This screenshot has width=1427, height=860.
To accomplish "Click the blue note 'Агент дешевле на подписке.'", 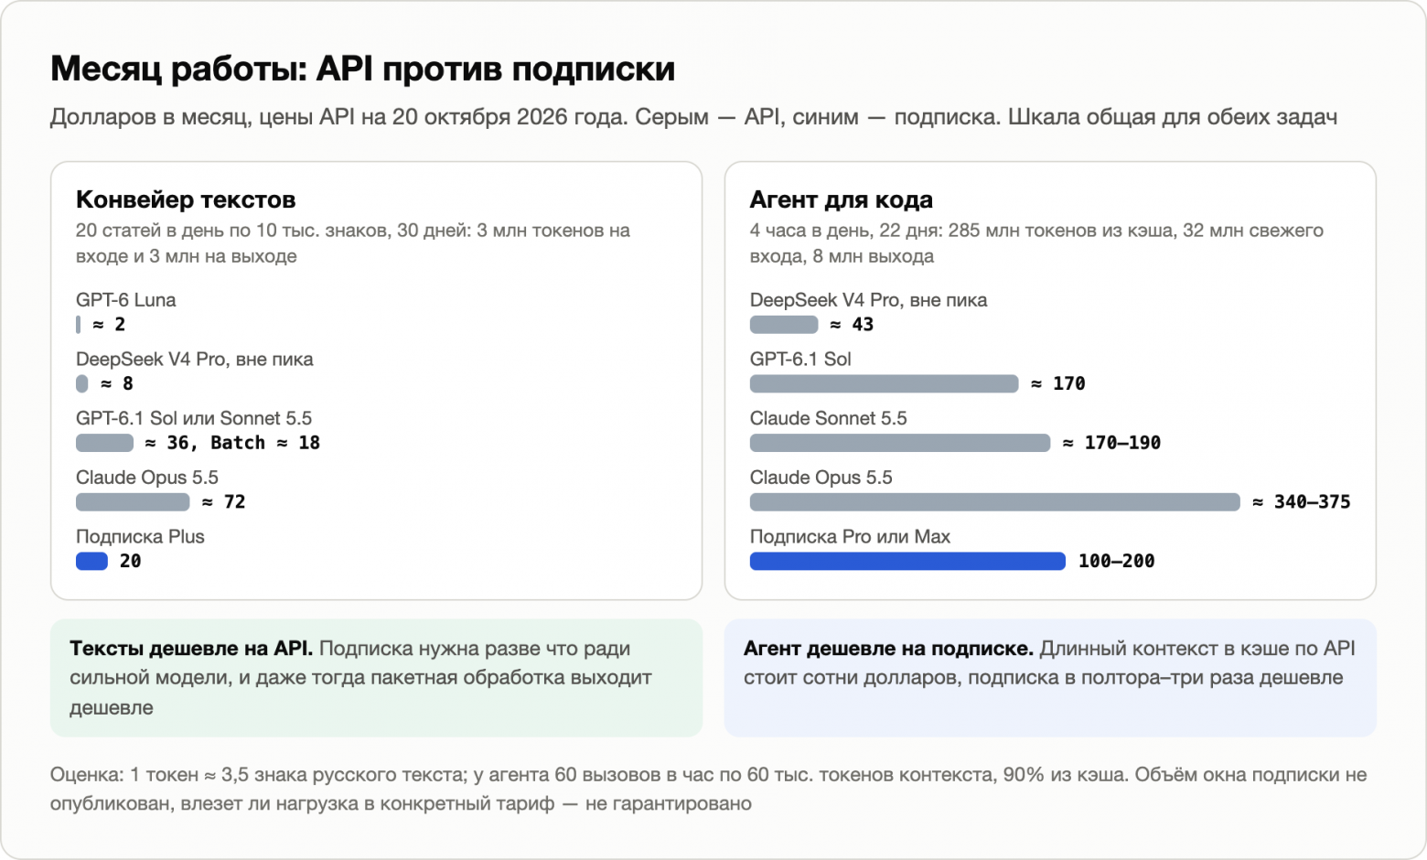I will pos(1050,678).
